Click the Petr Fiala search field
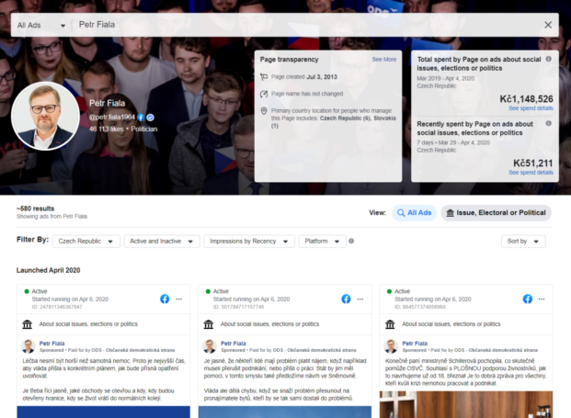Screen dimensions: 571x418 306,25
